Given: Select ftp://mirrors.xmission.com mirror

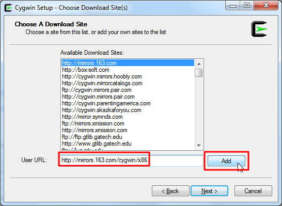Looking at the screenshot, I should pyautogui.click(x=128, y=123).
